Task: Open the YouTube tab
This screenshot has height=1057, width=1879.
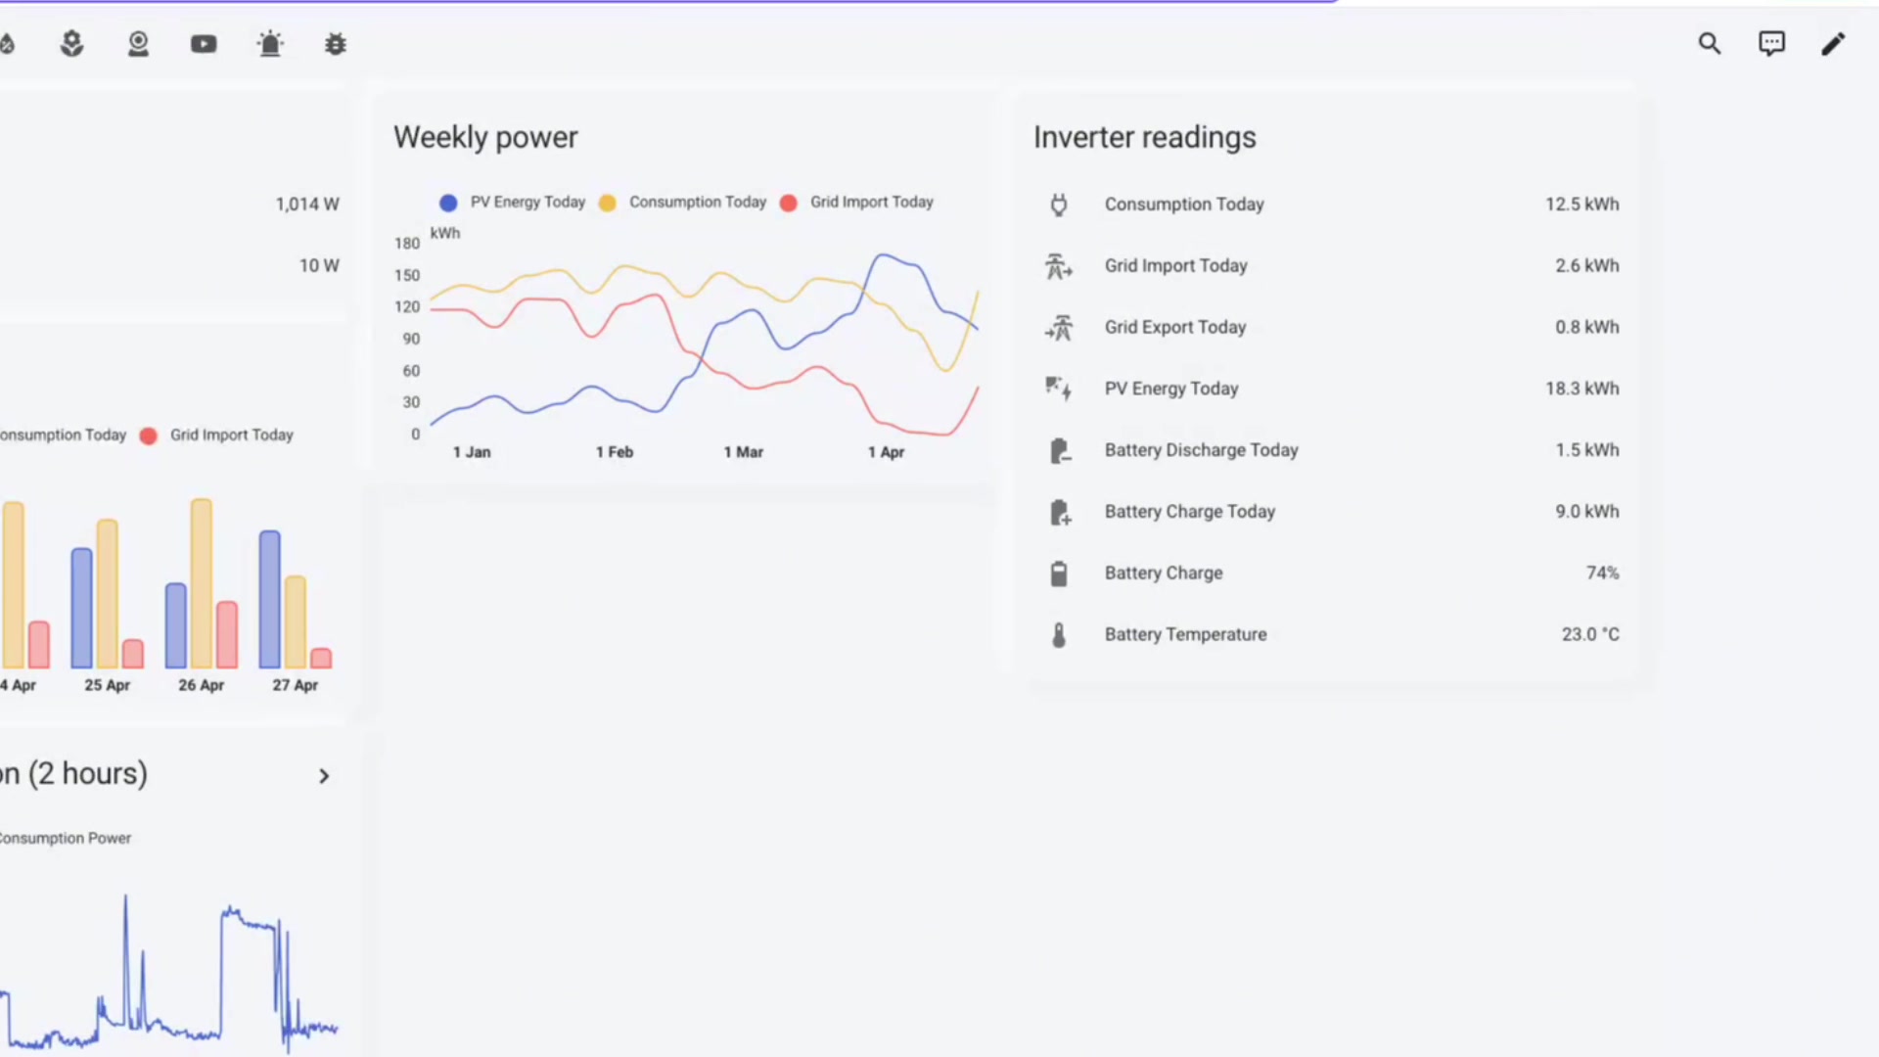Action: pyautogui.click(x=203, y=43)
